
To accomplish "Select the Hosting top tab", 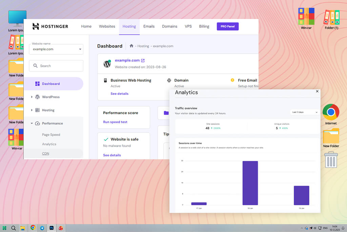I will (129, 26).
